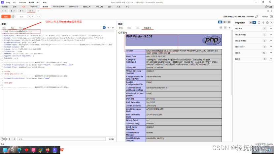Select combined tabbed layout view

pos(229,22)
